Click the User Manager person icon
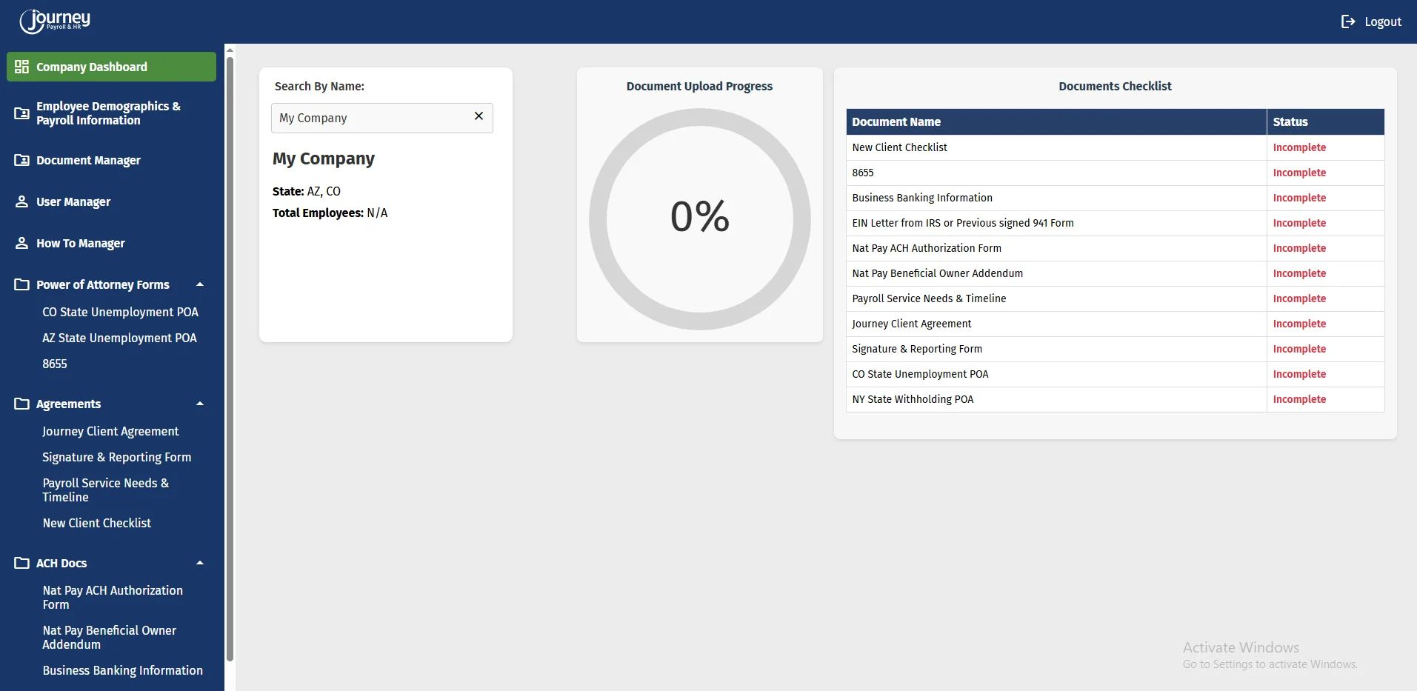The width and height of the screenshot is (1417, 691). [21, 201]
